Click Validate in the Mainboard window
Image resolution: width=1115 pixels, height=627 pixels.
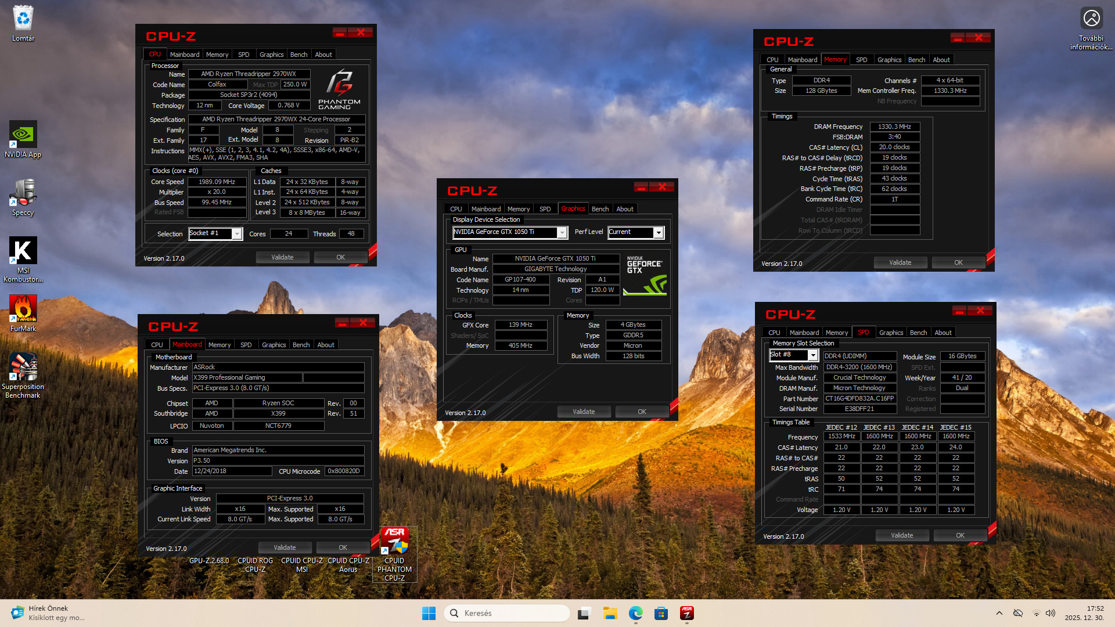coord(285,547)
